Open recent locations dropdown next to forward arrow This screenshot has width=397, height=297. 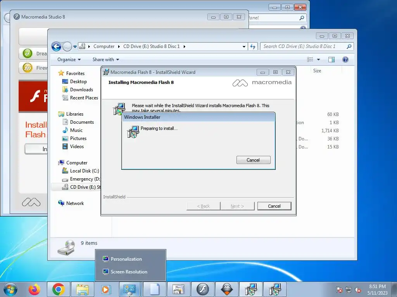[75, 47]
